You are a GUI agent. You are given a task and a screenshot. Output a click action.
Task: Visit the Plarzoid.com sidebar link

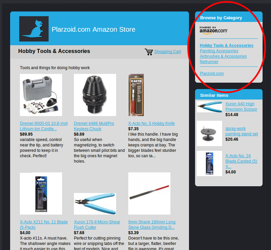[212, 74]
